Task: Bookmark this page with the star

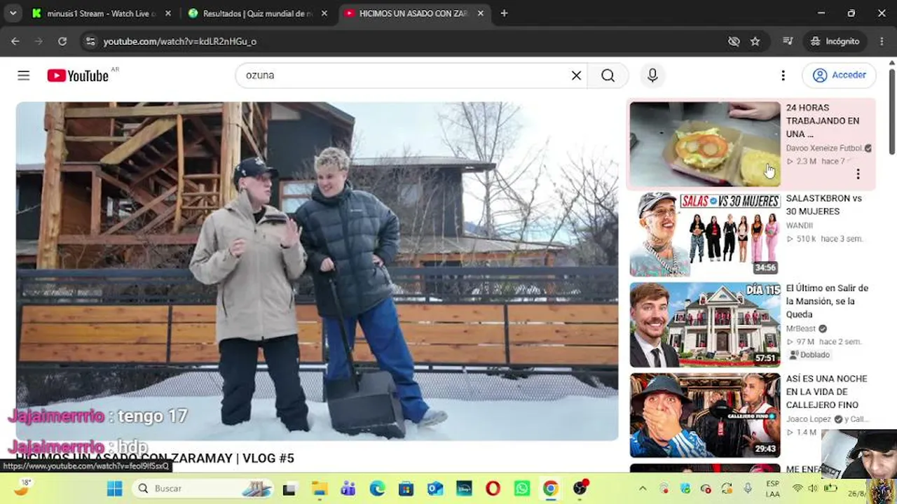Action: (x=755, y=41)
